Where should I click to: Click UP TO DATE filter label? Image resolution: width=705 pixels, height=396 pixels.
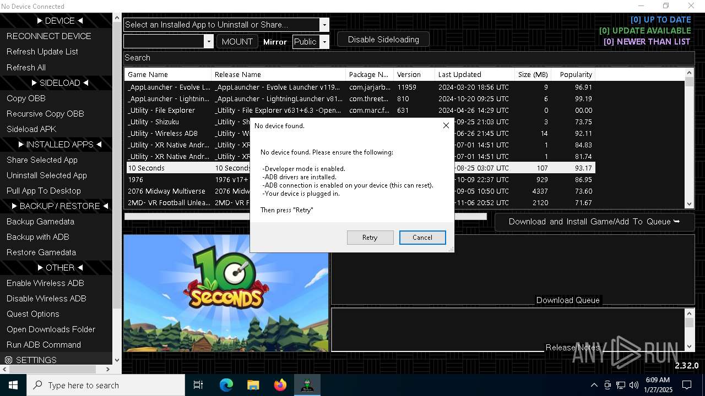tap(660, 20)
